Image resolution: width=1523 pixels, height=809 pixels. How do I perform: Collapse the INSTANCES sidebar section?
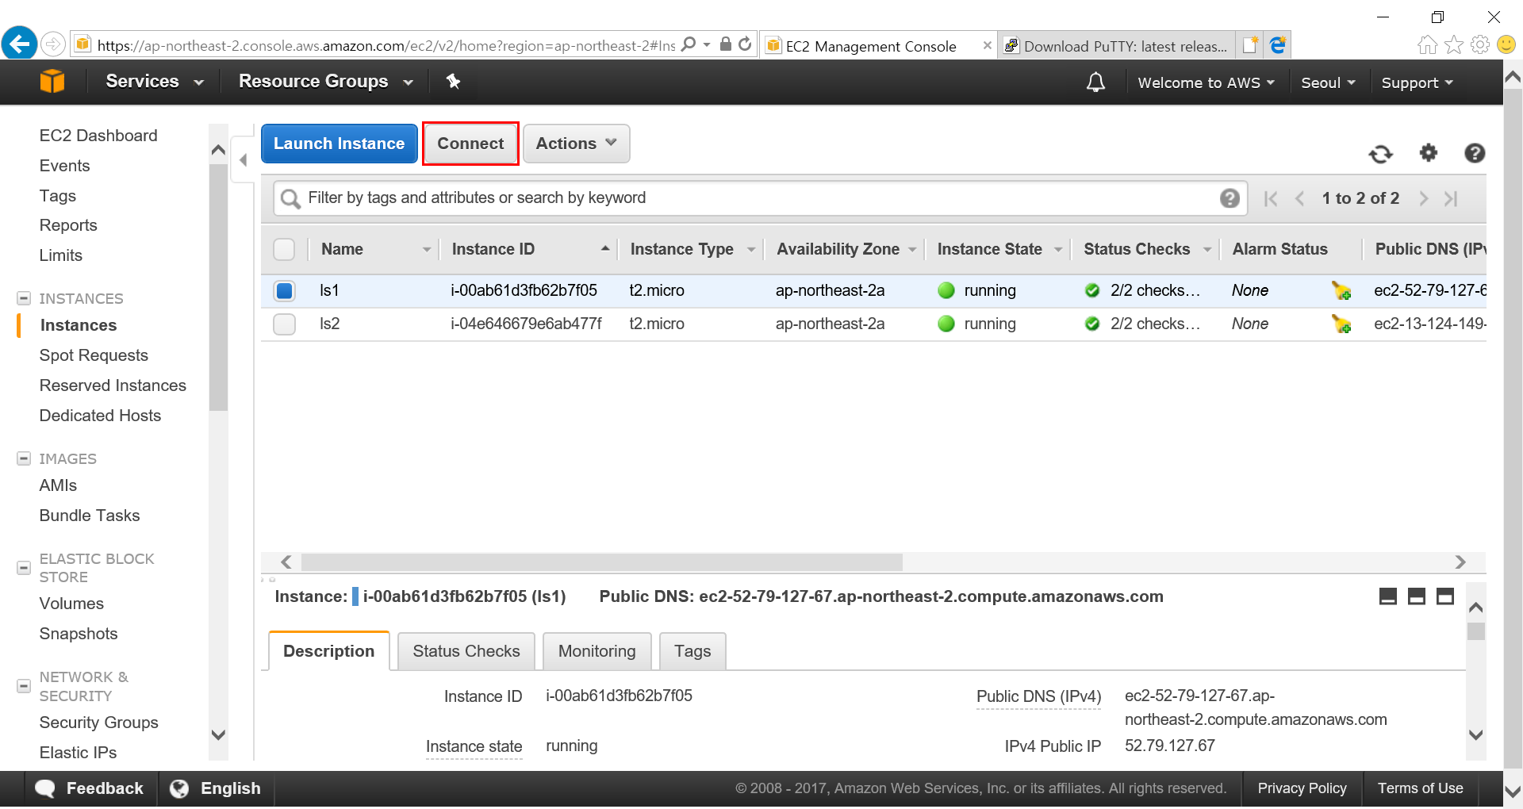point(24,298)
